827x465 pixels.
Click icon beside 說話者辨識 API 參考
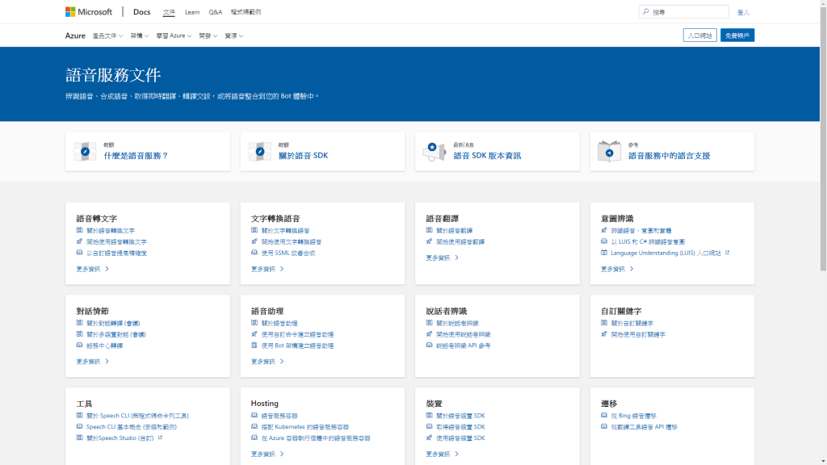(430, 346)
